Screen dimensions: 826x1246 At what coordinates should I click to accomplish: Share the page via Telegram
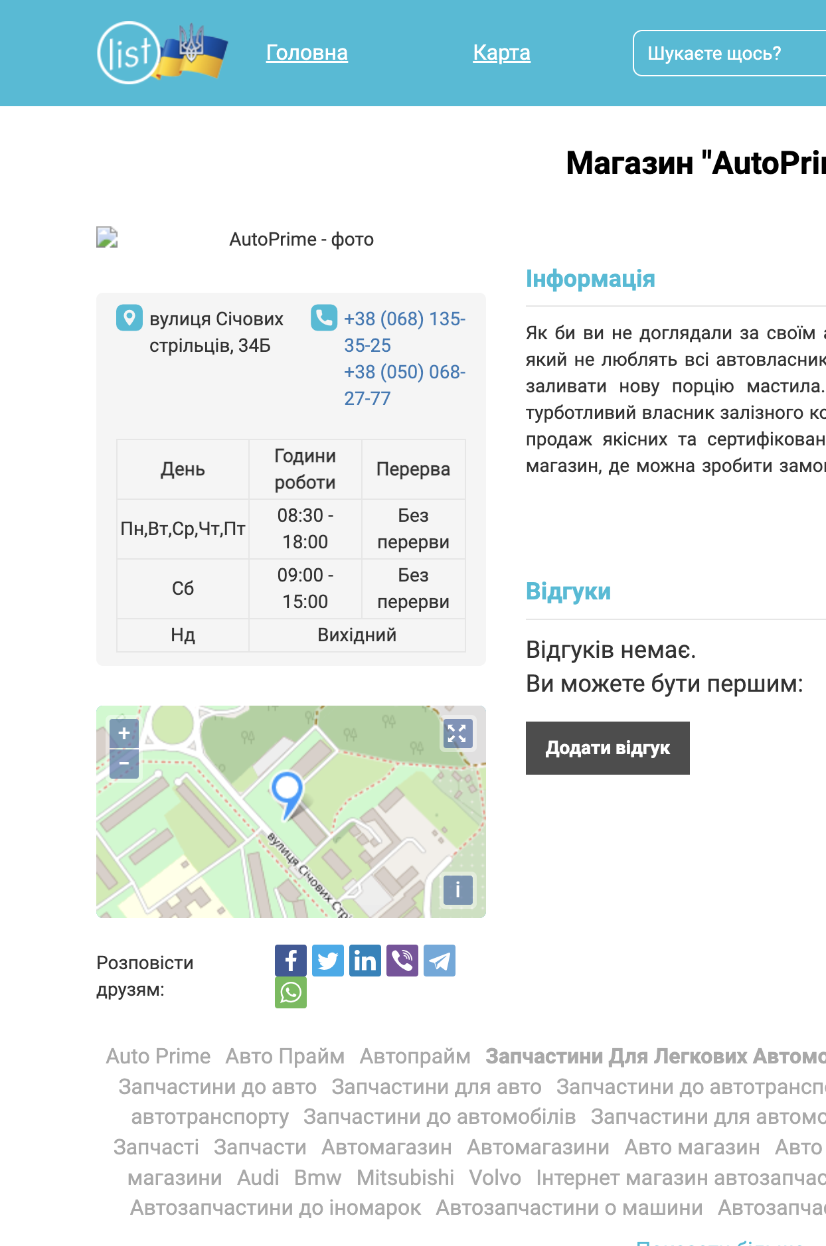tap(440, 961)
